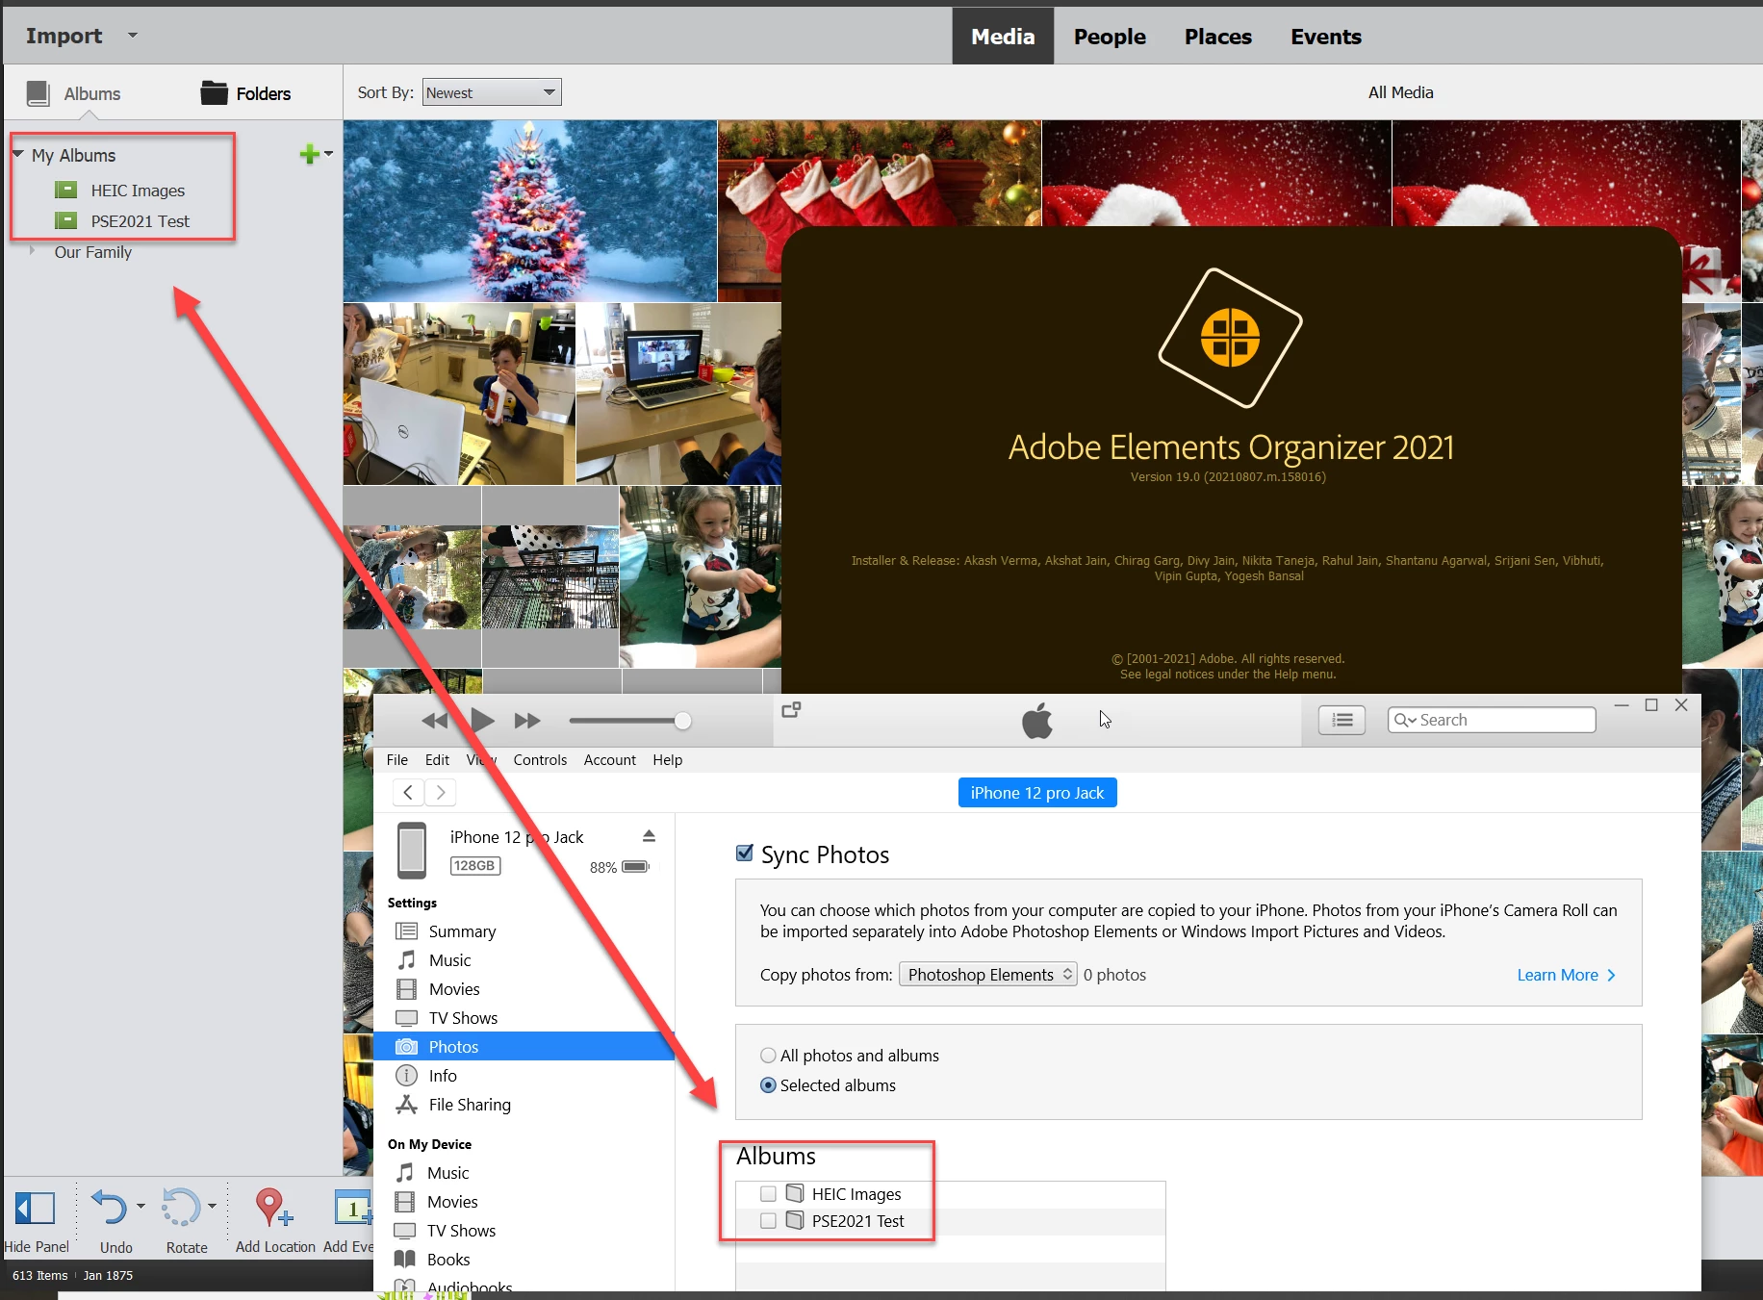The image size is (1763, 1300).
Task: Open new album dropdown arrow
Action: (x=328, y=154)
